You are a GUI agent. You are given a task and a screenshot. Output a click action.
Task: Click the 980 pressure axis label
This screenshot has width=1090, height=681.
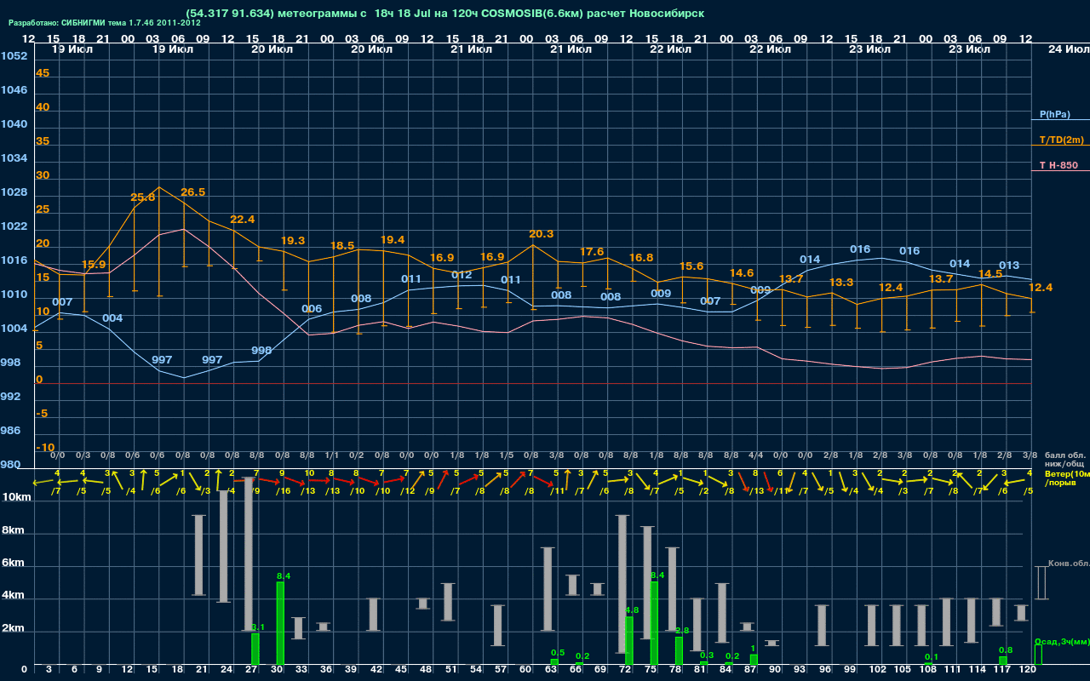click(10, 465)
